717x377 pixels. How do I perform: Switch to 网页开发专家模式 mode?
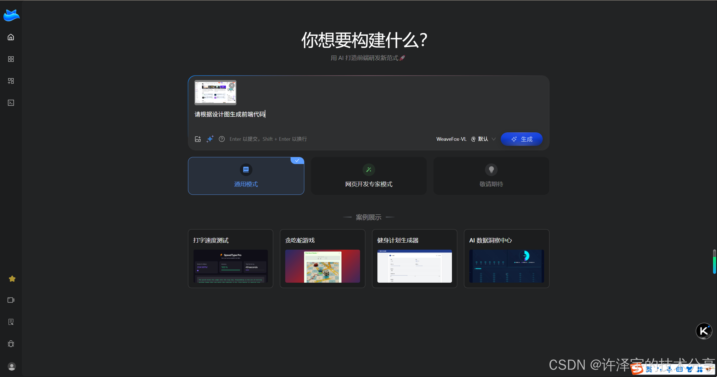pyautogui.click(x=368, y=176)
